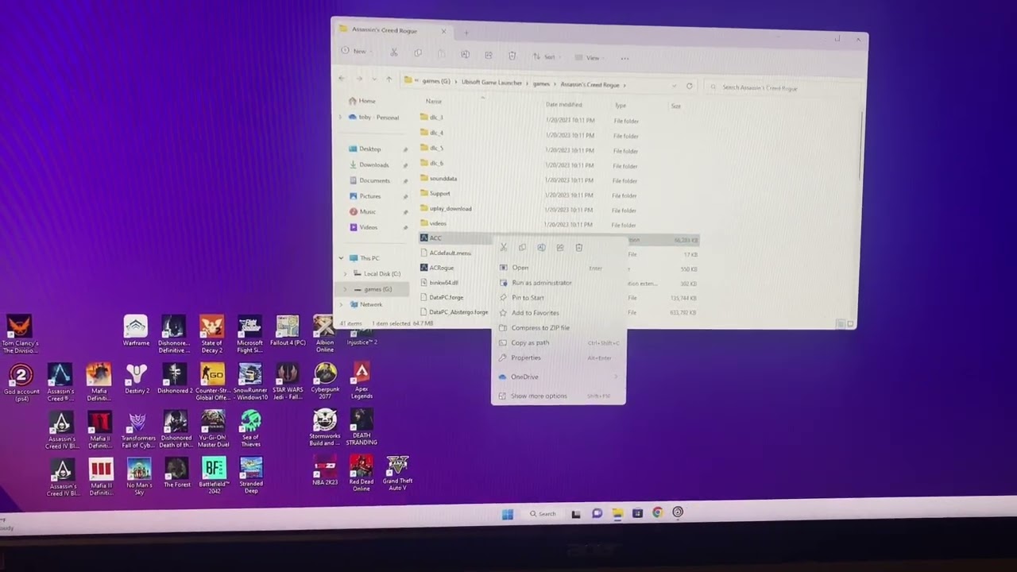This screenshot has width=1017, height=572.
Task: Expand the Network tree node
Action: tap(342, 304)
